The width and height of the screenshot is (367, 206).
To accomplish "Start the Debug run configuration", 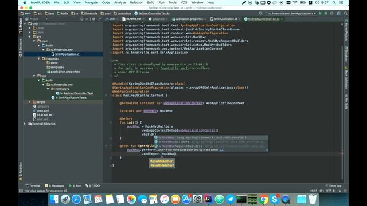I will click(326, 14).
